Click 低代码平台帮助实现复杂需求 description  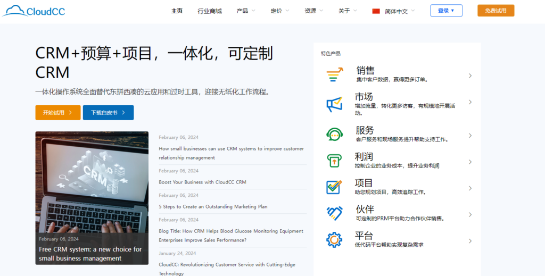click(389, 245)
